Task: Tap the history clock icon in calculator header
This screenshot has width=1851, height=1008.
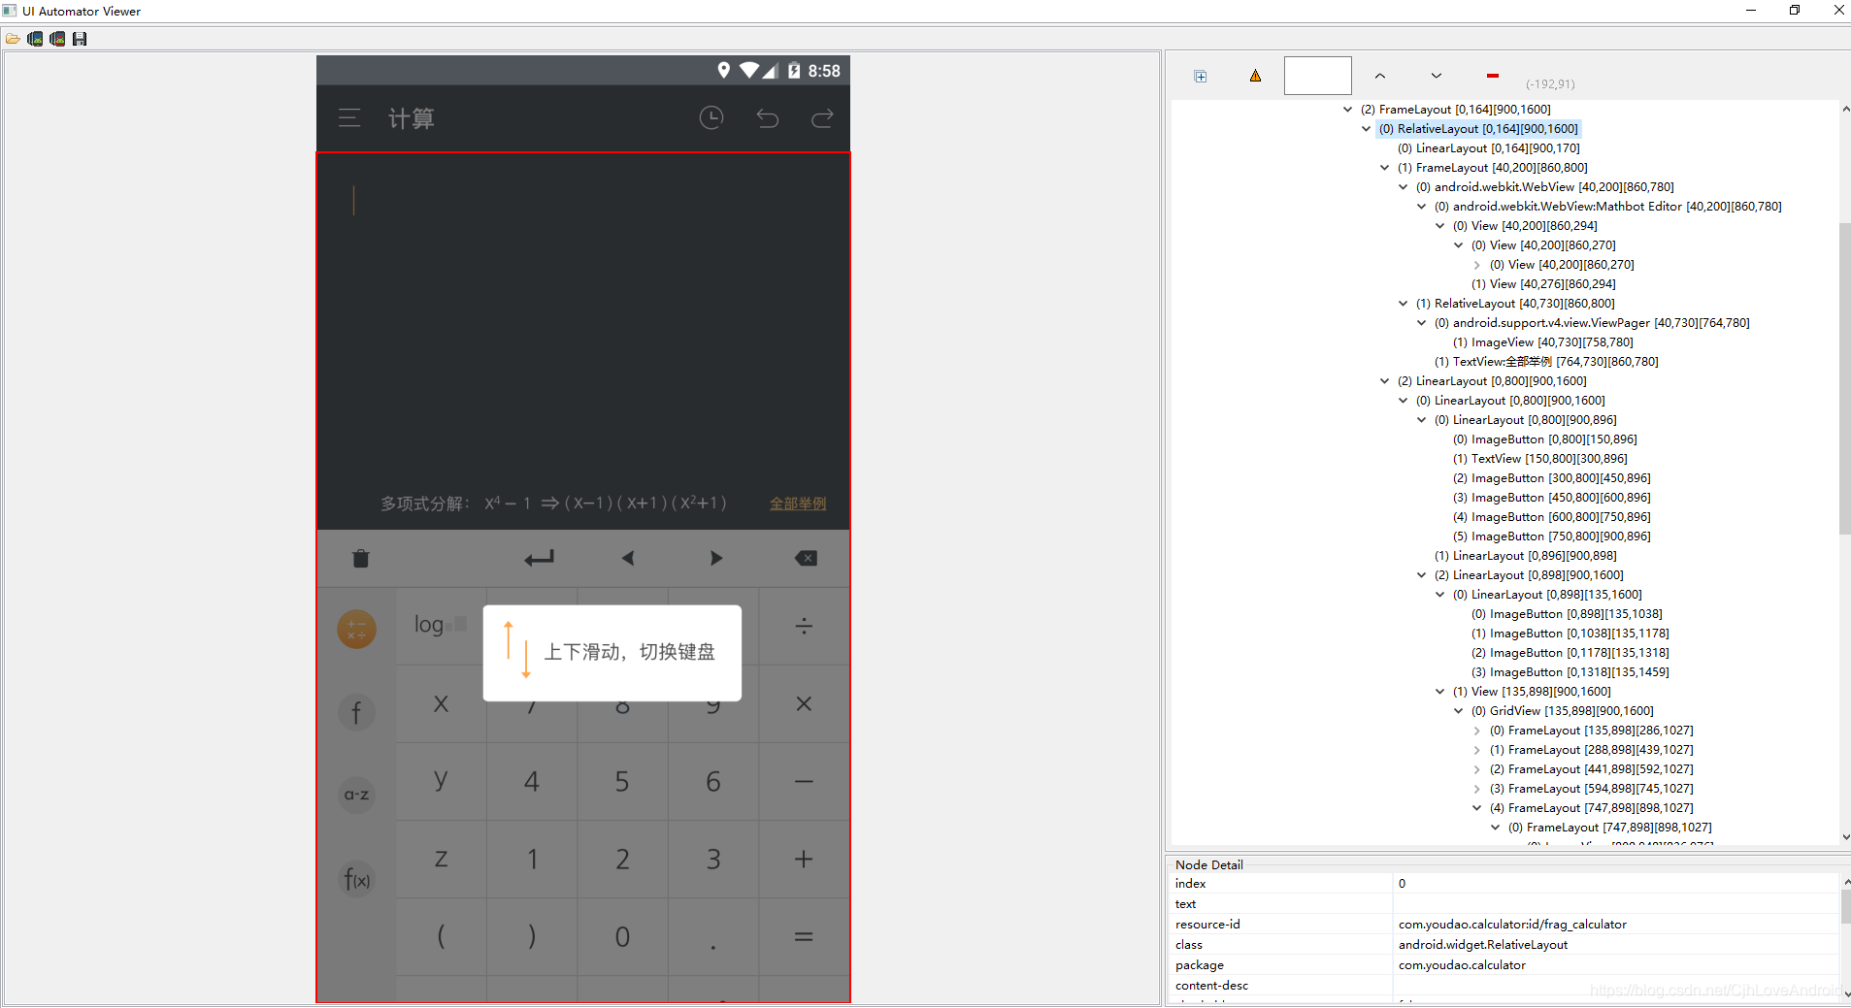Action: [x=711, y=118]
